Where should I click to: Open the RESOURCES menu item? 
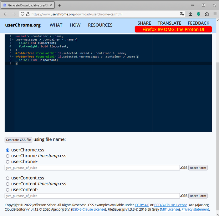pyautogui.click(x=100, y=25)
